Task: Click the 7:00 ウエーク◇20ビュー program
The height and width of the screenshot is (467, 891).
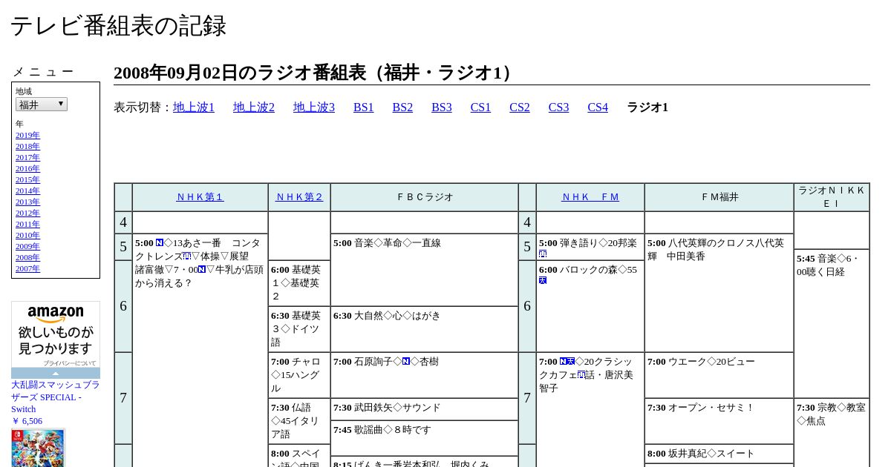Action: point(719,375)
